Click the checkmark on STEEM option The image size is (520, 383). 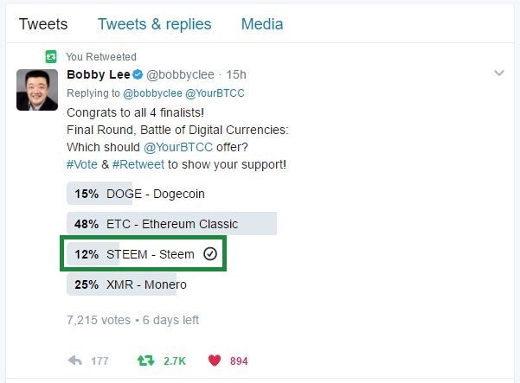click(209, 254)
